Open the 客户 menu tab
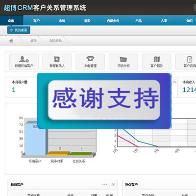Image resolution: width=196 pixels, height=196 pixels. [36, 21]
